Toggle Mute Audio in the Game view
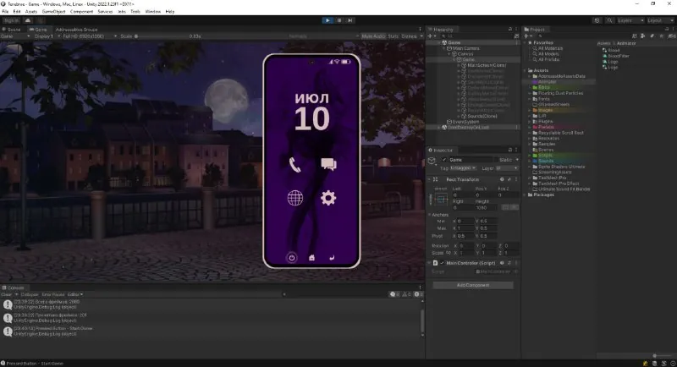The height and width of the screenshot is (367, 677). [x=373, y=36]
